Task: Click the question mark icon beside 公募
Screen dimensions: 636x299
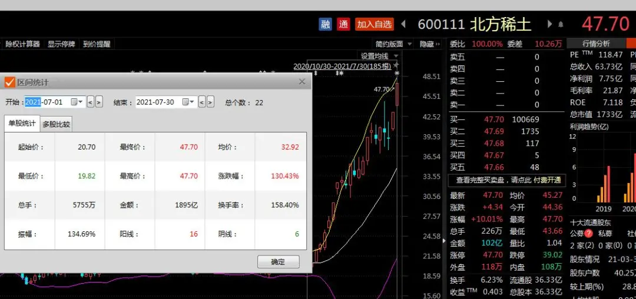Action: pyautogui.click(x=588, y=234)
